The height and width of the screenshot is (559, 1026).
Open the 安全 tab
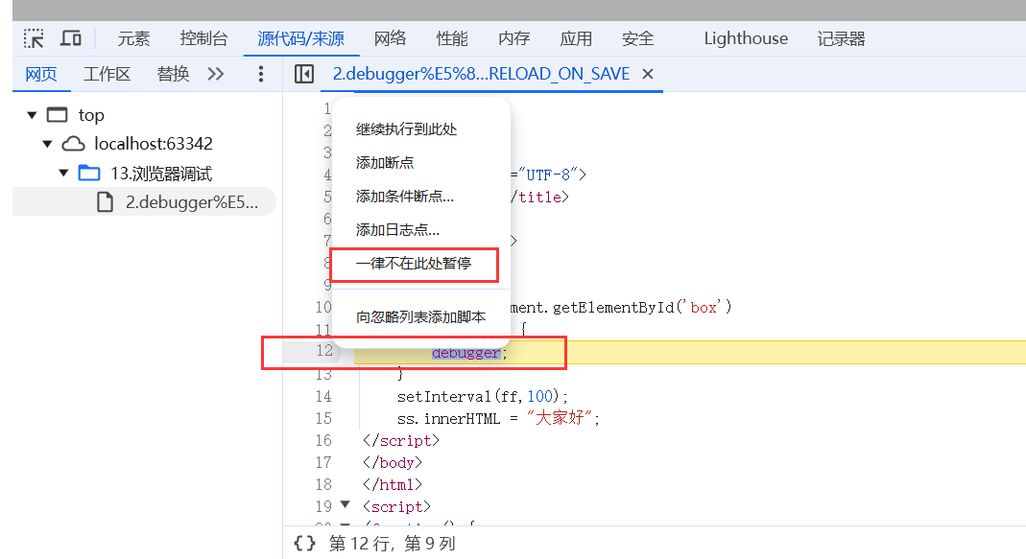(x=638, y=38)
